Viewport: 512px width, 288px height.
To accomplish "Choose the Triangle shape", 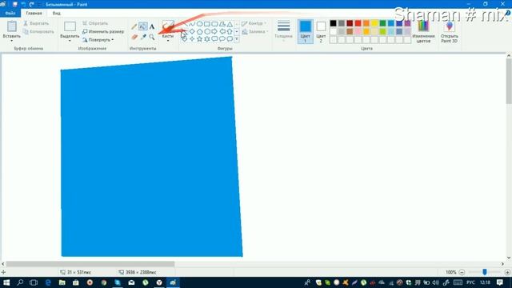I will coord(230,24).
